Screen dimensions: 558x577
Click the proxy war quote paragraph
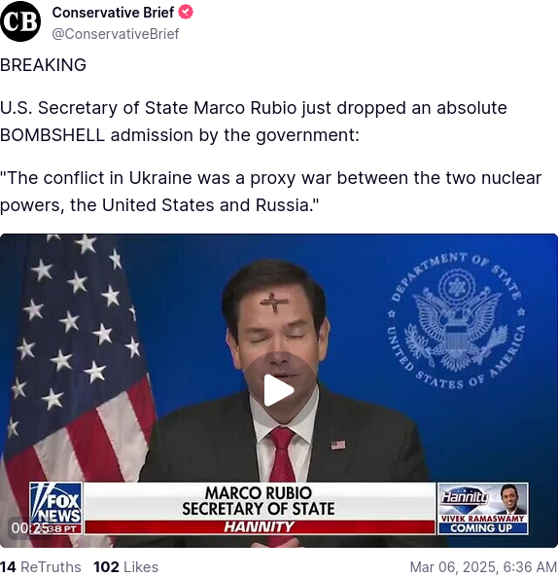tap(270, 192)
